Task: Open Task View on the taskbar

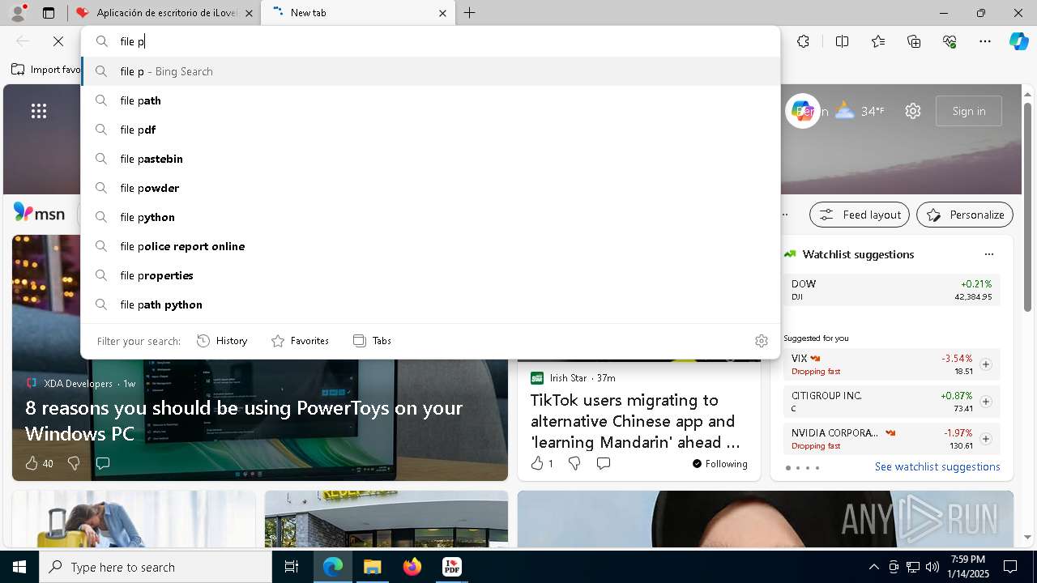Action: point(292,567)
